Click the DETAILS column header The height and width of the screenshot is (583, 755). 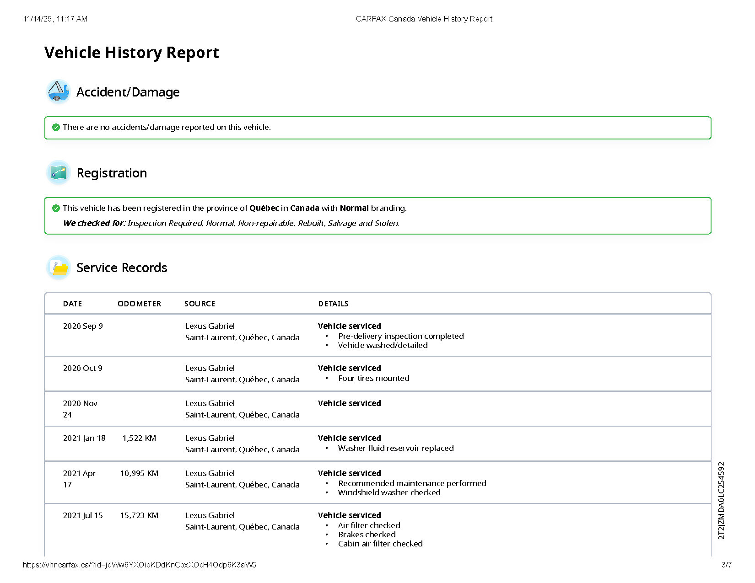tap(333, 304)
